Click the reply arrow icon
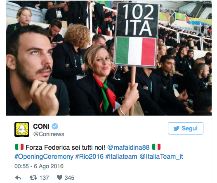Screen dimensions: 217x183 pos(18,178)
